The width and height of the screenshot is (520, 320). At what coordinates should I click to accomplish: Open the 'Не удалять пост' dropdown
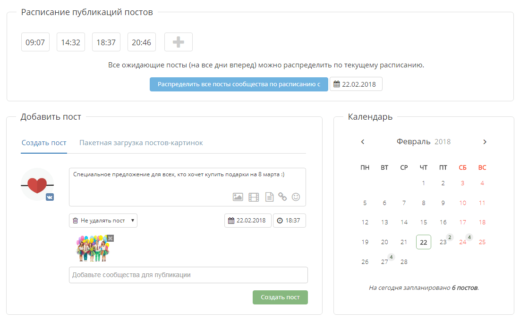[x=103, y=221]
